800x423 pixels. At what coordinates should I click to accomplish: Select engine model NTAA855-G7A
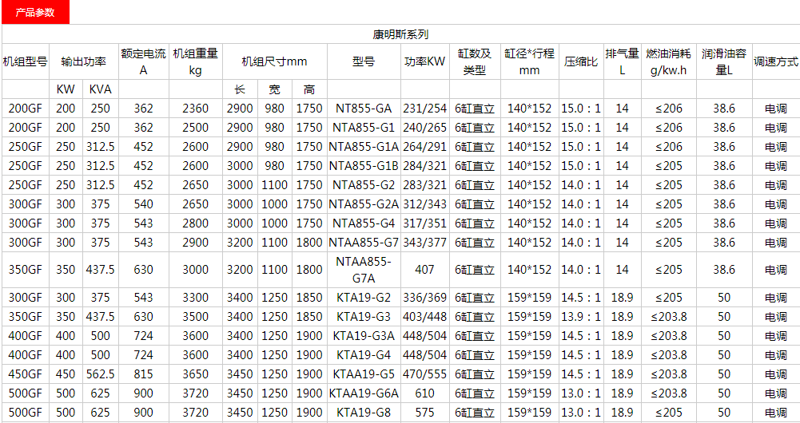click(364, 270)
